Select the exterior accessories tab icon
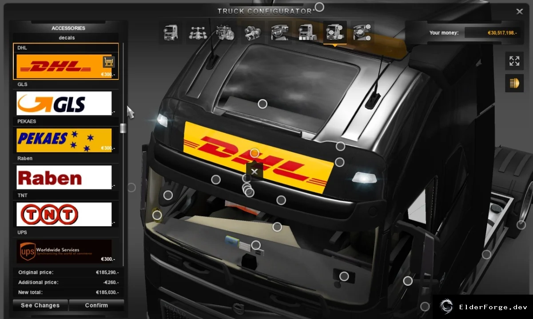This screenshot has width=533, height=319. coord(335,32)
